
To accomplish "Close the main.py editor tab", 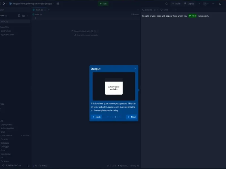I will (x=45, y=10).
